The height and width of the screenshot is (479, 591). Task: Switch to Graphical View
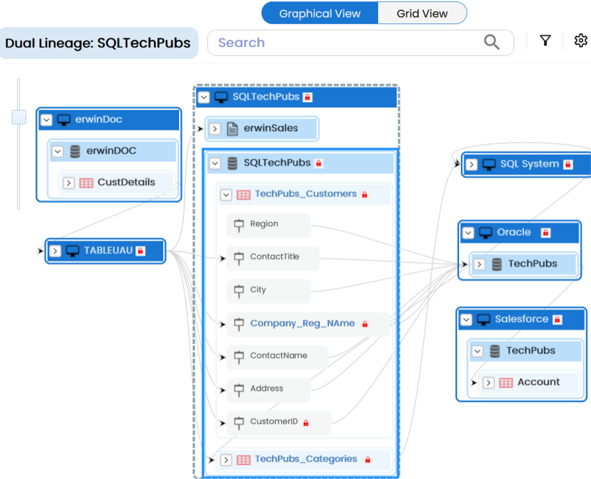pos(319,13)
